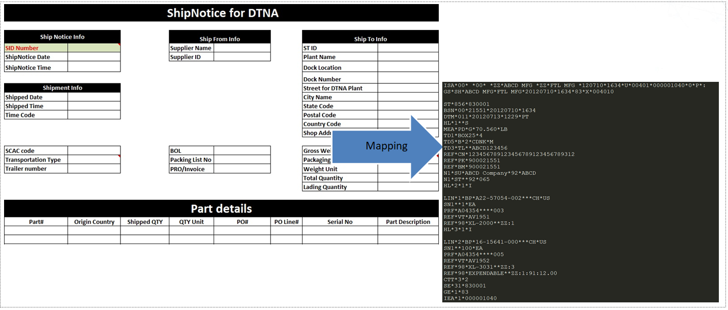The width and height of the screenshot is (728, 310).
Task: Select the "Part Description" column header
Action: tap(408, 222)
